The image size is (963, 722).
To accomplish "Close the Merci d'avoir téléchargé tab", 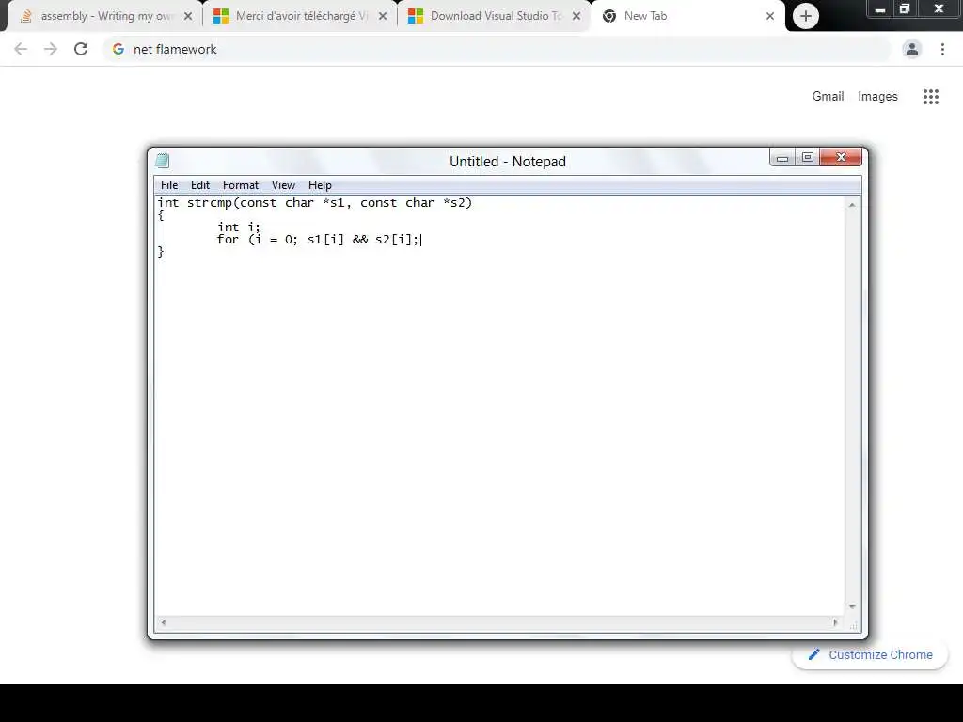I will [383, 17].
